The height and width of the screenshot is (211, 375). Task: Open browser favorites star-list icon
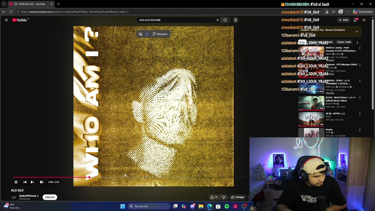pos(333,12)
